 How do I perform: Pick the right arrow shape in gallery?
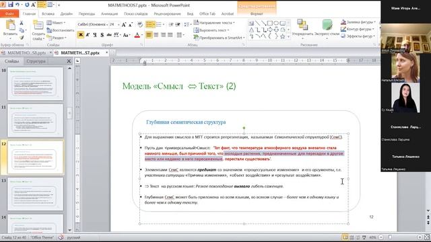coord(270,30)
